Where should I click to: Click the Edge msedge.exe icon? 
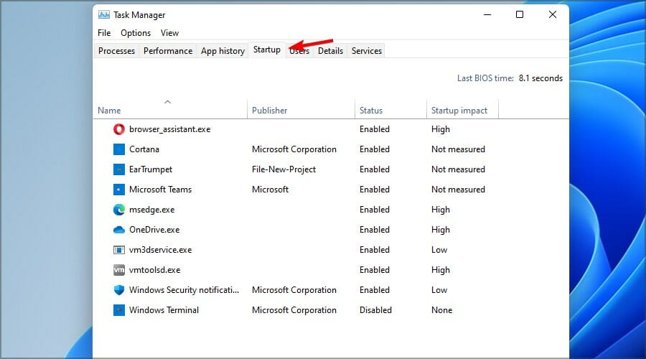click(x=118, y=210)
